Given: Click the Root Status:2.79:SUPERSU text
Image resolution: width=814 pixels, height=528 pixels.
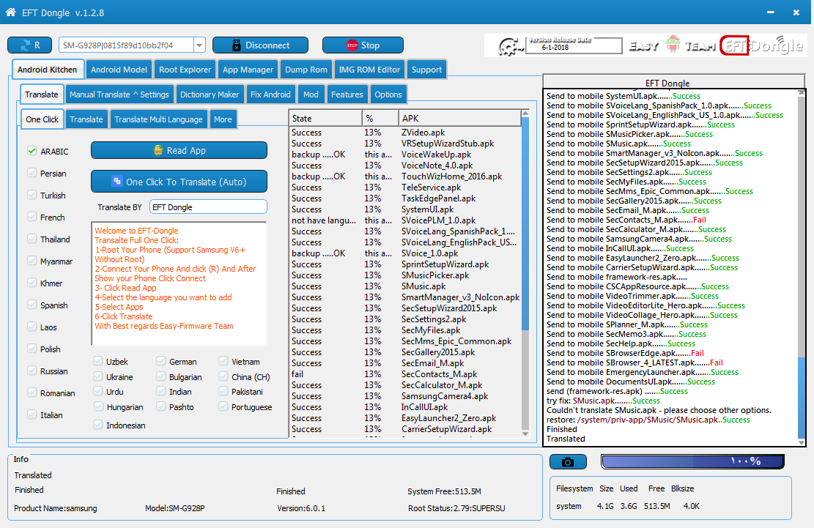Looking at the screenshot, I should (x=456, y=508).
